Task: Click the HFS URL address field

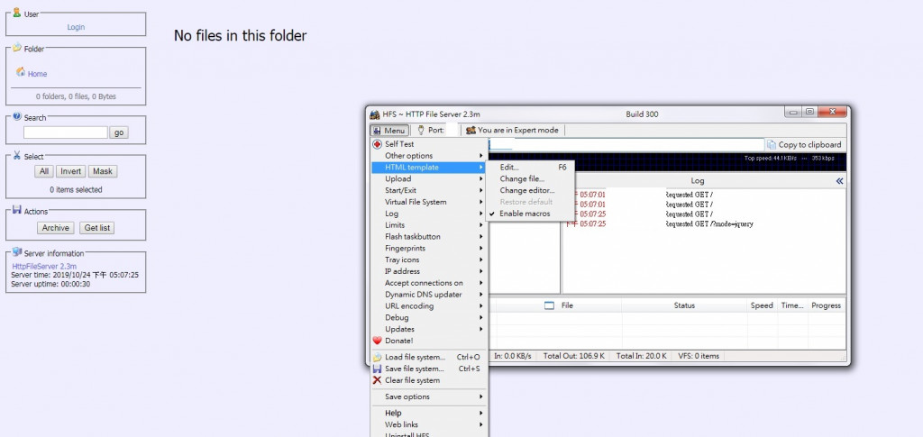Action: 626,145
